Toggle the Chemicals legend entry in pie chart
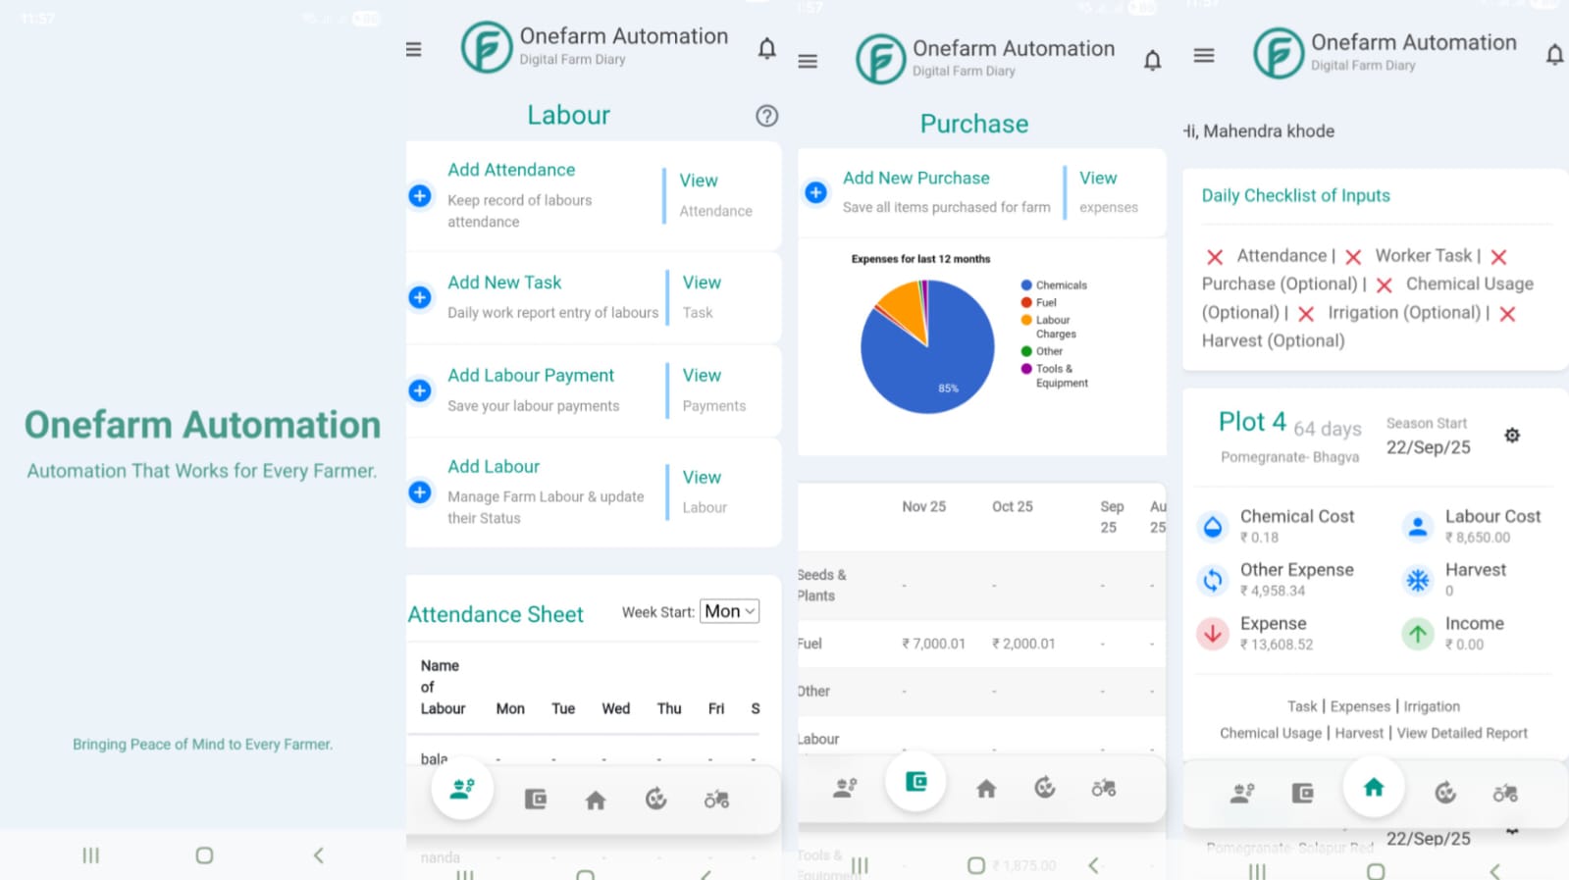 point(1054,285)
